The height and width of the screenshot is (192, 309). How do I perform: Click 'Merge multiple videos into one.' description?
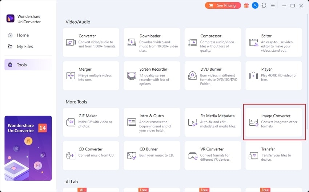(x=95, y=78)
